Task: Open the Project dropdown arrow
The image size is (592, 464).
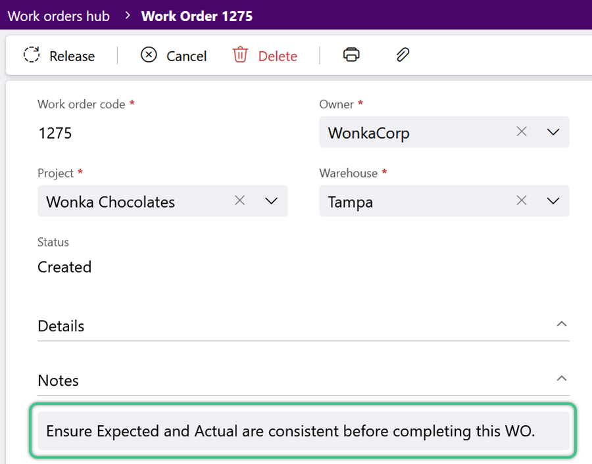Action: click(271, 200)
